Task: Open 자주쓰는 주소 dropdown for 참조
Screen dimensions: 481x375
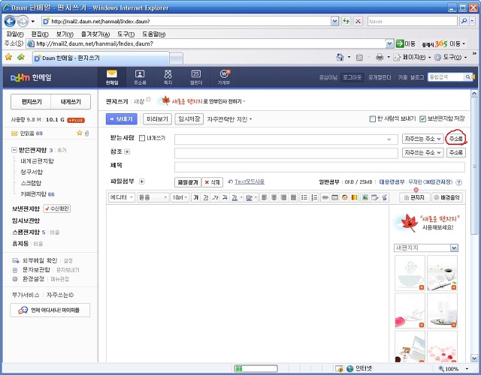Action: [x=422, y=152]
